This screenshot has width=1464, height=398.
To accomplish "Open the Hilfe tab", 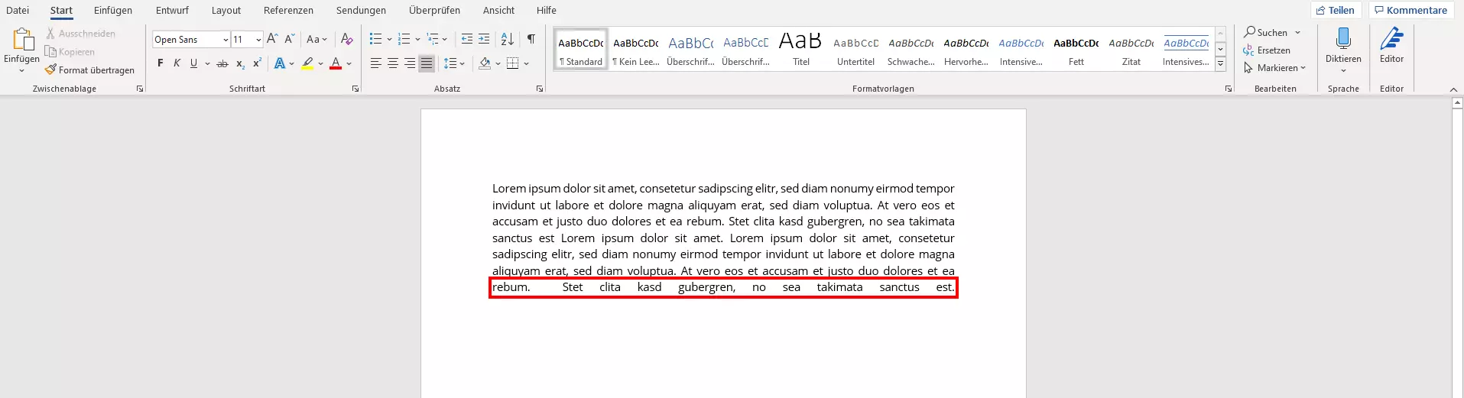I will click(546, 10).
